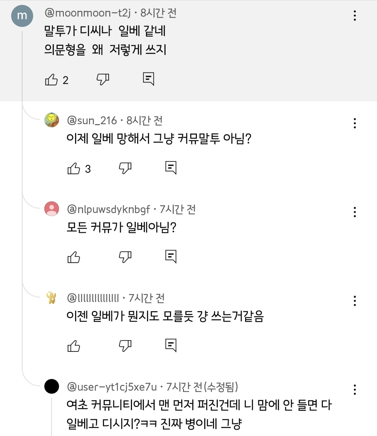Open more options for @user-yt1cj5xe7u reply

pyautogui.click(x=355, y=389)
